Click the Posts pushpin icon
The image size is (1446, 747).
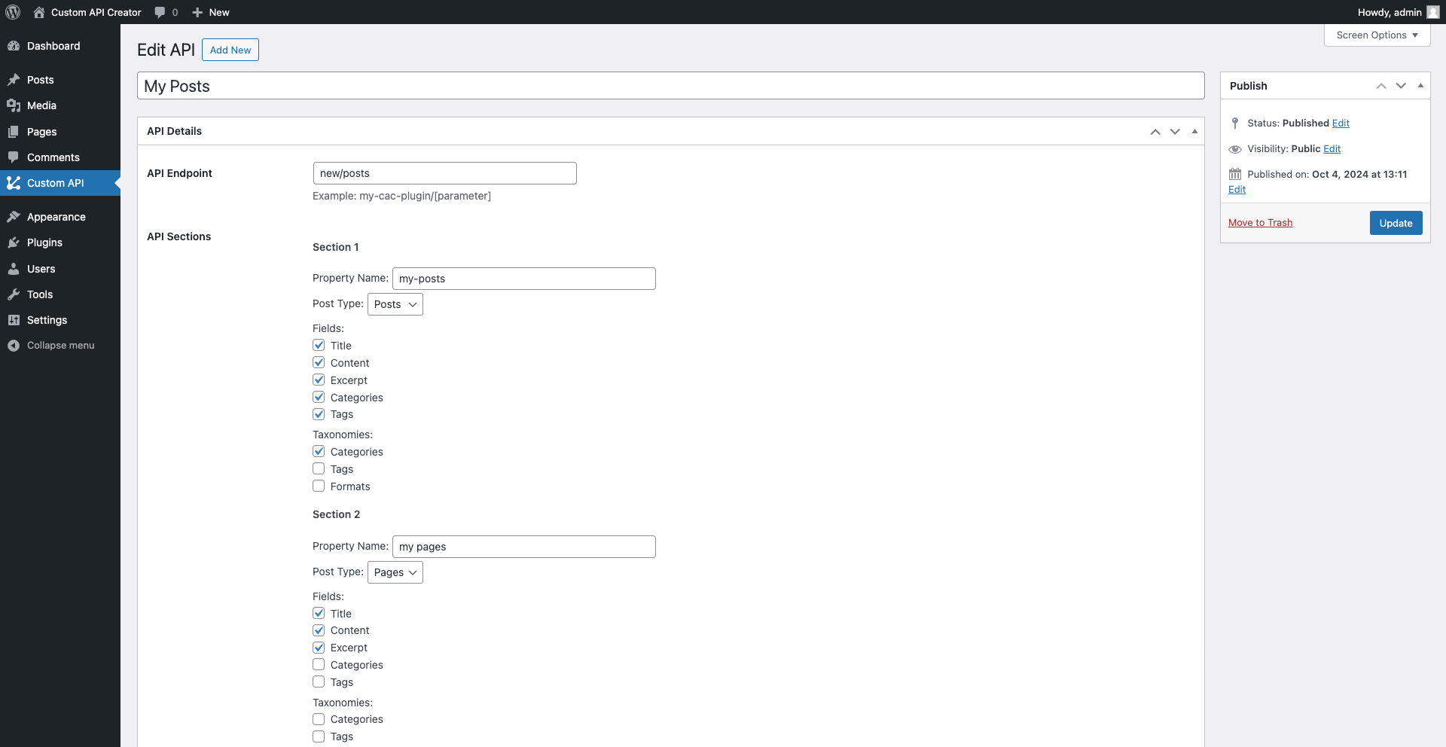14,80
